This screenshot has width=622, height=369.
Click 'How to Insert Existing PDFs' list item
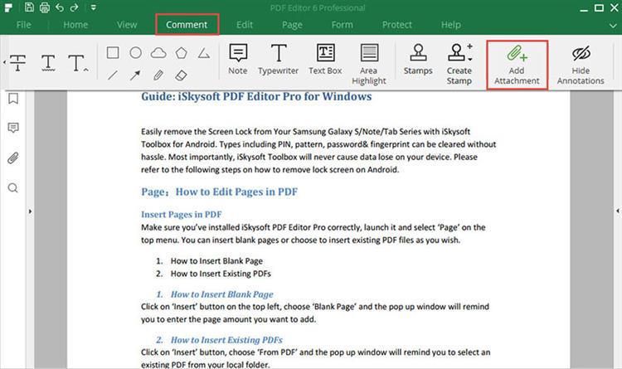pos(221,274)
